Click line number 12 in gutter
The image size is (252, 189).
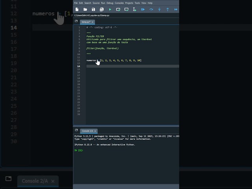point(79,60)
